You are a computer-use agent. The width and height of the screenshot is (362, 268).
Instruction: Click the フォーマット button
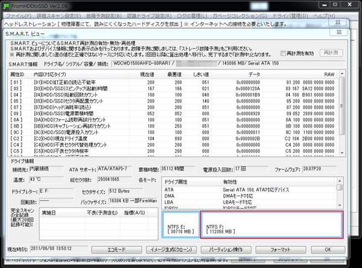281,250
